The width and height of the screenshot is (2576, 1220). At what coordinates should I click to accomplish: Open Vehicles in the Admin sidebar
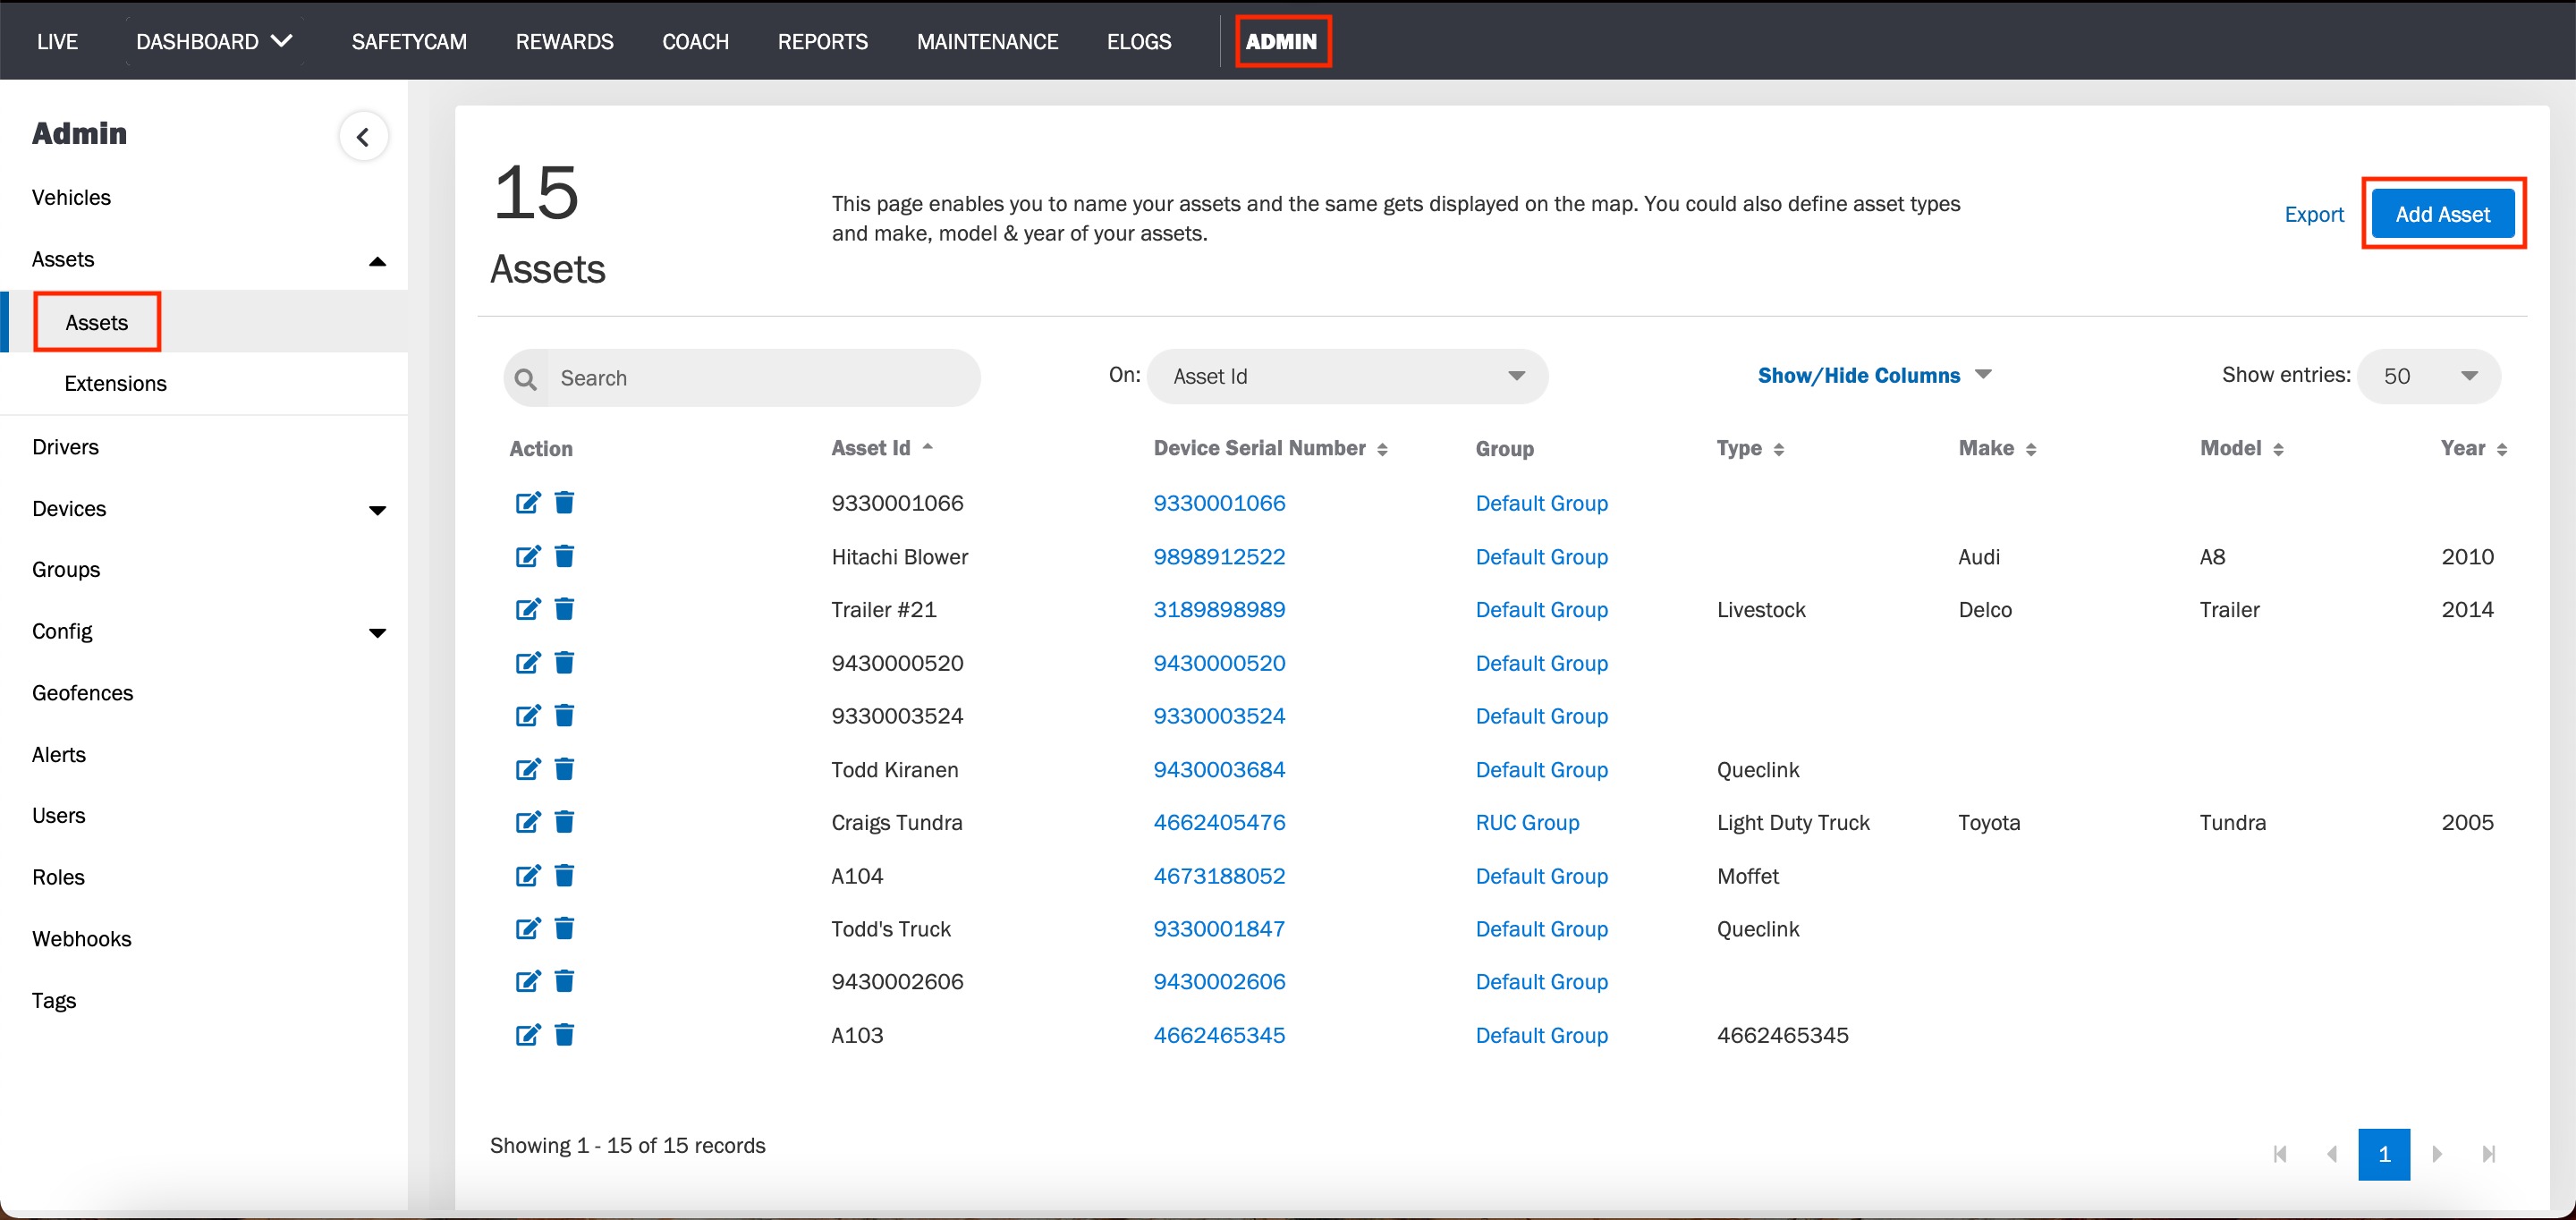71,197
